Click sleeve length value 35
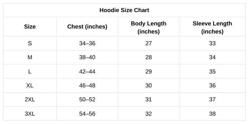 (x=212, y=72)
